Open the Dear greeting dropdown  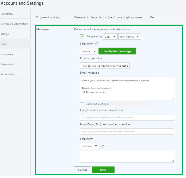point(110,37)
